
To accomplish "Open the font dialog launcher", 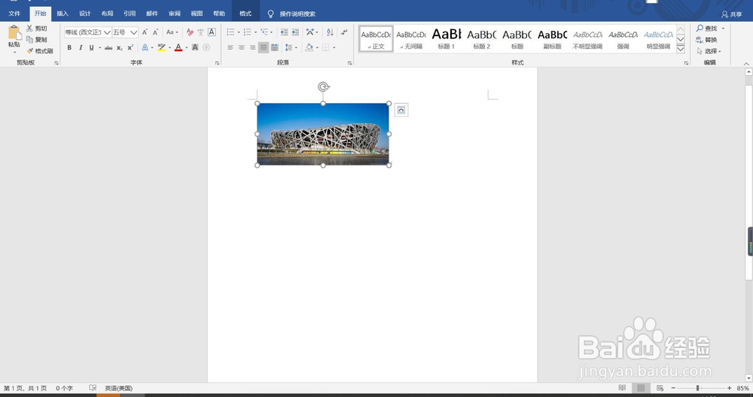I will click(217, 63).
